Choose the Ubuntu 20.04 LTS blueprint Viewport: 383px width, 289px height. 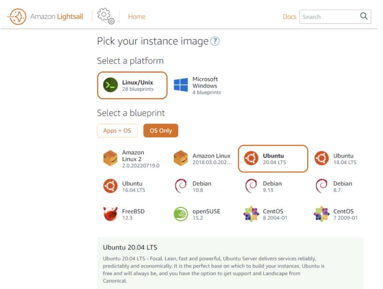coord(273,159)
